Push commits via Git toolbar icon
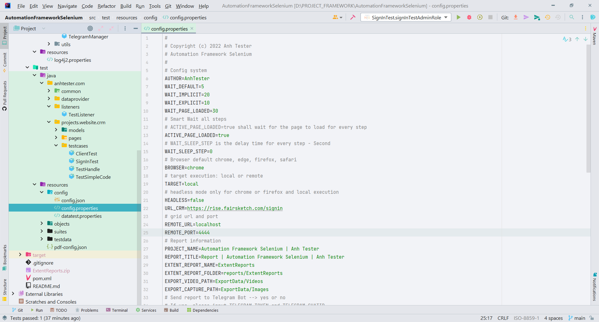 [537, 17]
